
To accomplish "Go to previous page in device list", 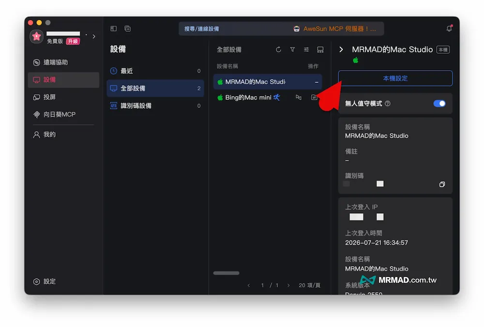I will click(249, 285).
